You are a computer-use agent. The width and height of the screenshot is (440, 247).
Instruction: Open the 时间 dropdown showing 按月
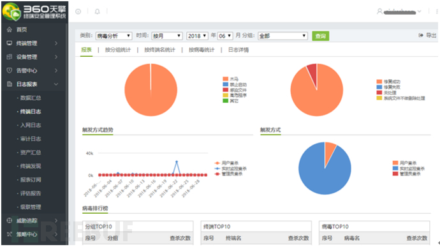point(167,36)
